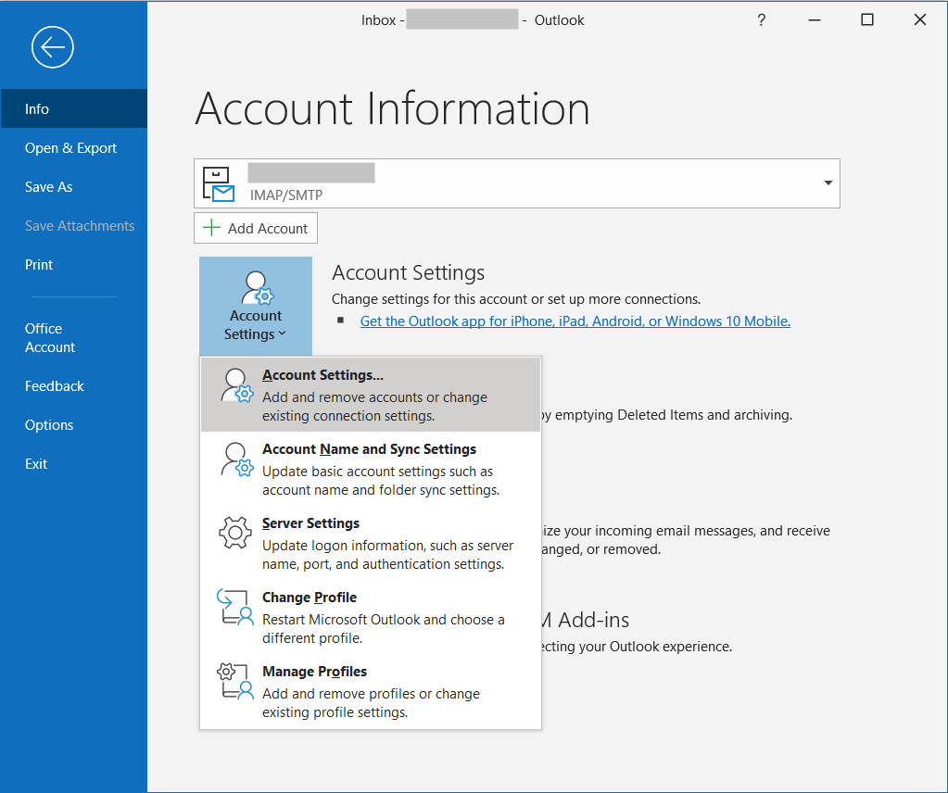Collapse the Account Settings dropdown button
948x793 pixels.
pyautogui.click(x=256, y=306)
